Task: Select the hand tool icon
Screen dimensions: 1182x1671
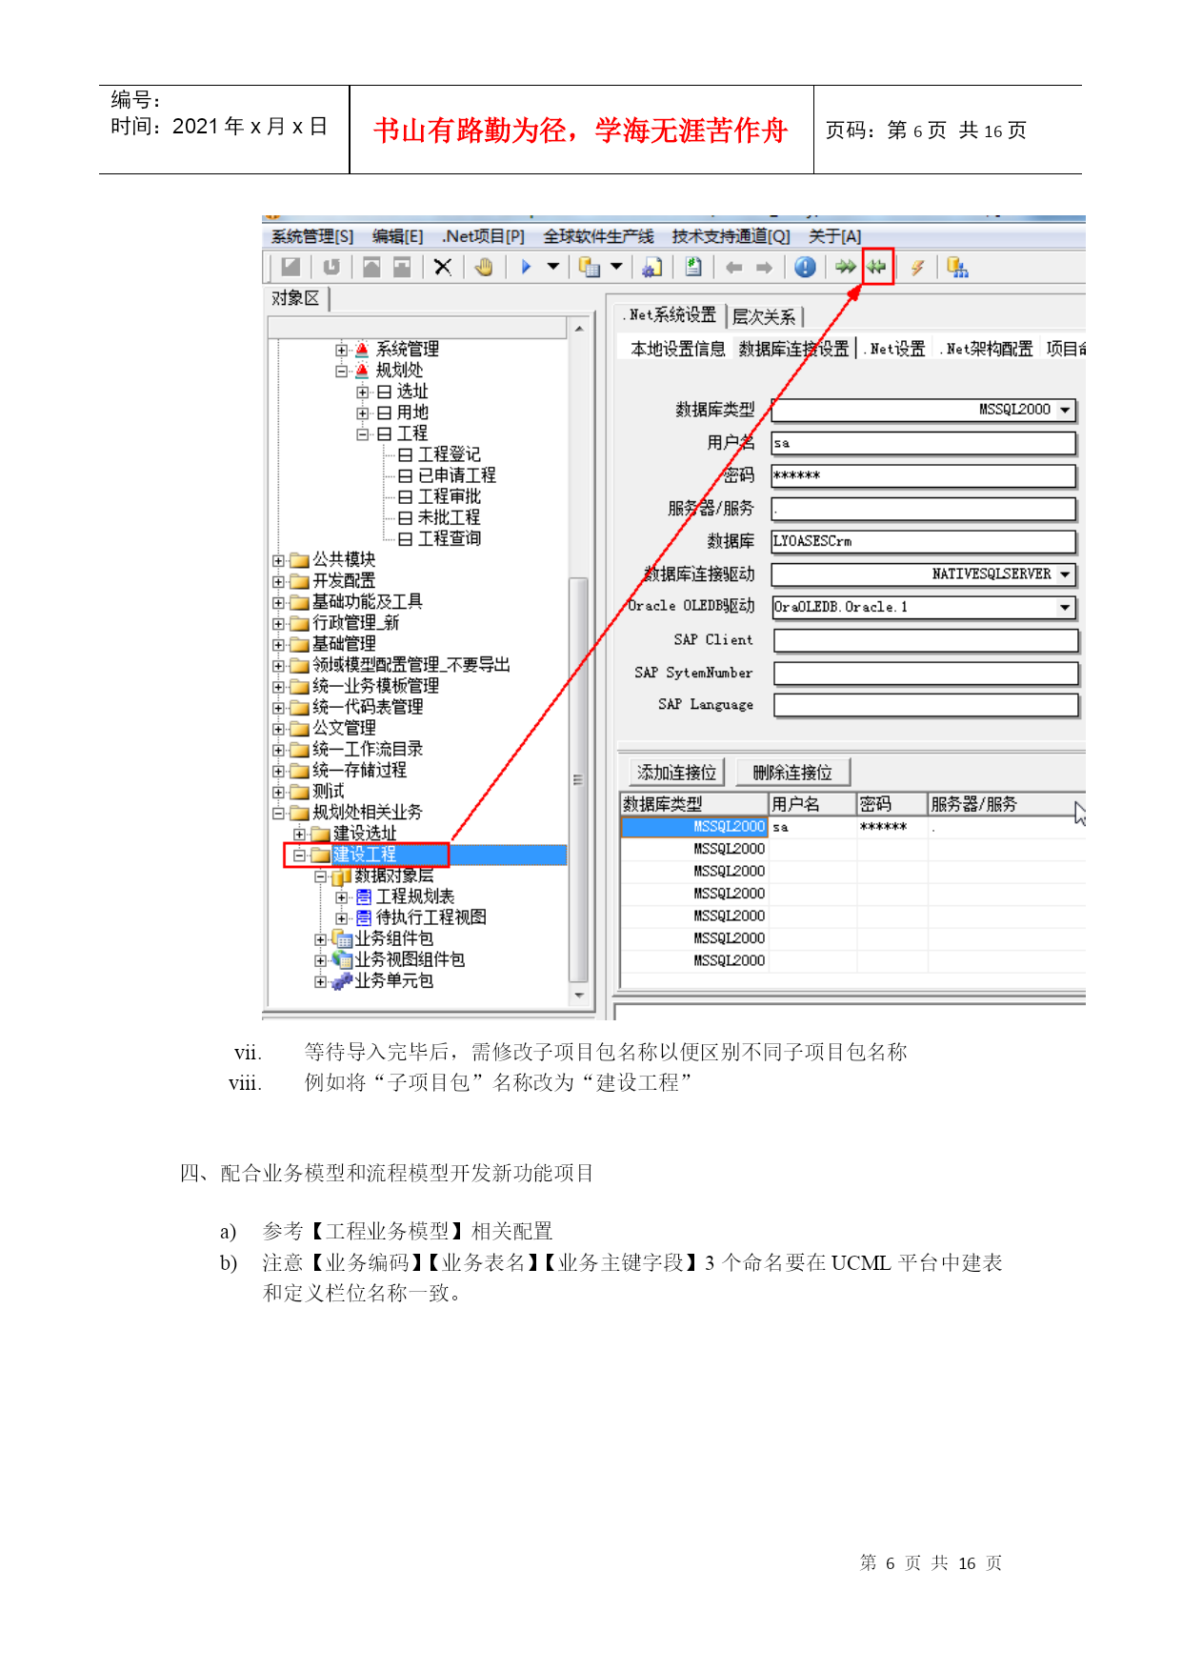Action: coord(484,268)
